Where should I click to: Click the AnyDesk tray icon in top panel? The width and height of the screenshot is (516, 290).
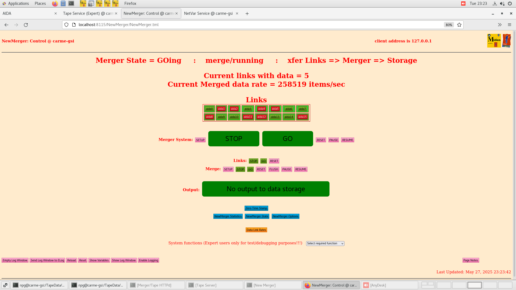pos(463,3)
